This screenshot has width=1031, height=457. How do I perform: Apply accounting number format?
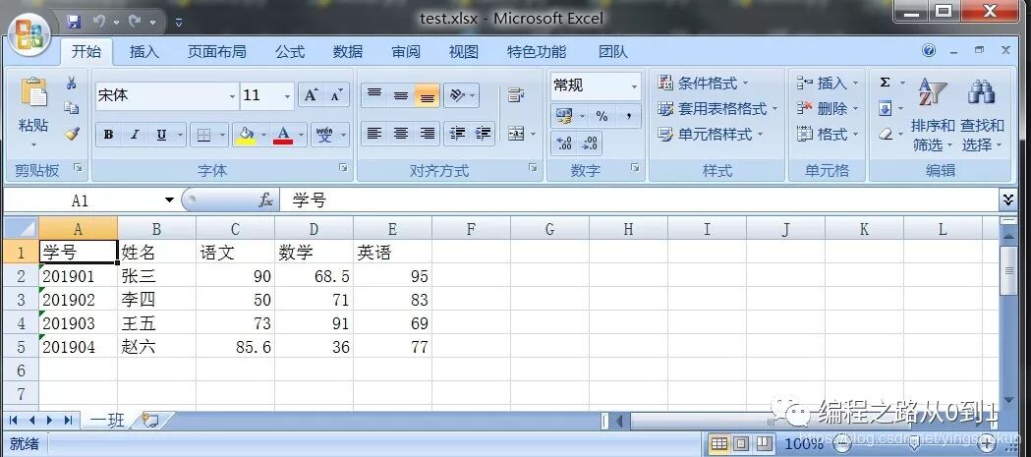(564, 116)
